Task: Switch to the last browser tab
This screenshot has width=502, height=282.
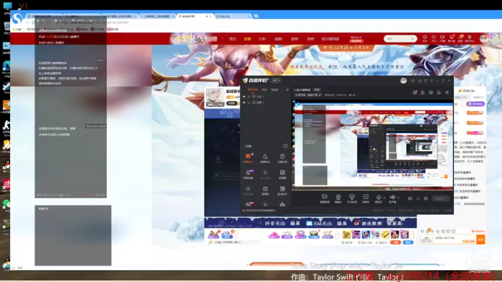Action: click(233, 16)
